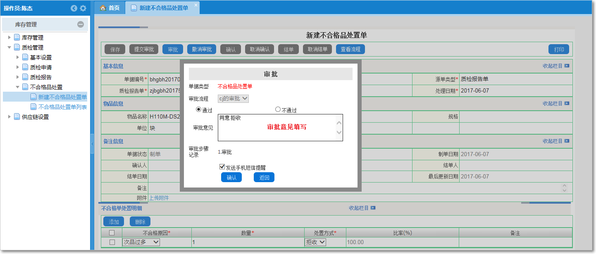596x254 pixels.
Task: Switch to the 首页 tab
Action: tap(110, 8)
